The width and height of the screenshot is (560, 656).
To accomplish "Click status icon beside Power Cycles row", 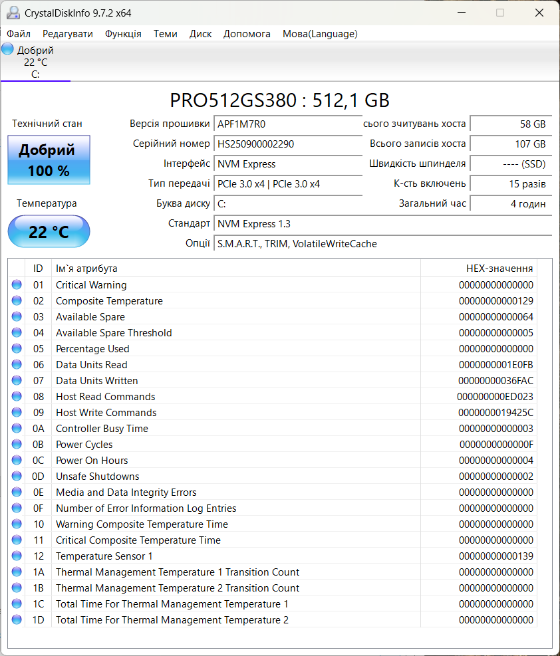I will [x=17, y=445].
